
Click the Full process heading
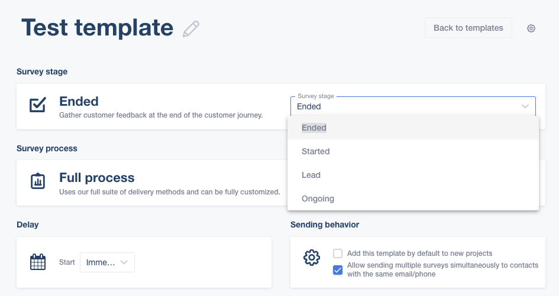96,177
